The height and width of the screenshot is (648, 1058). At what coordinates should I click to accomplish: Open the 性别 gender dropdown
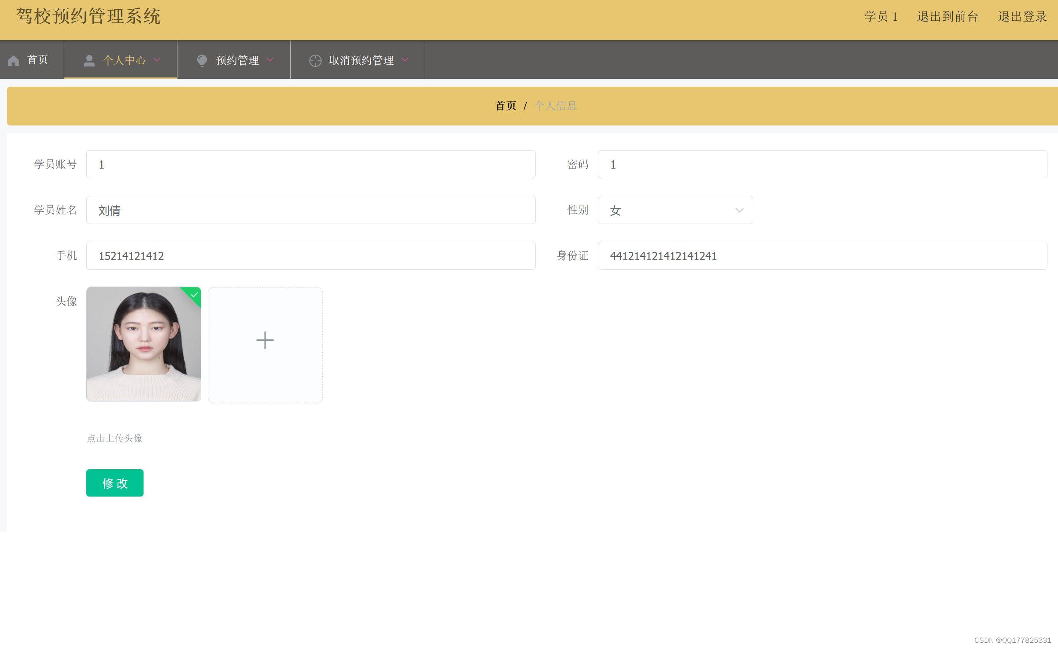click(675, 210)
